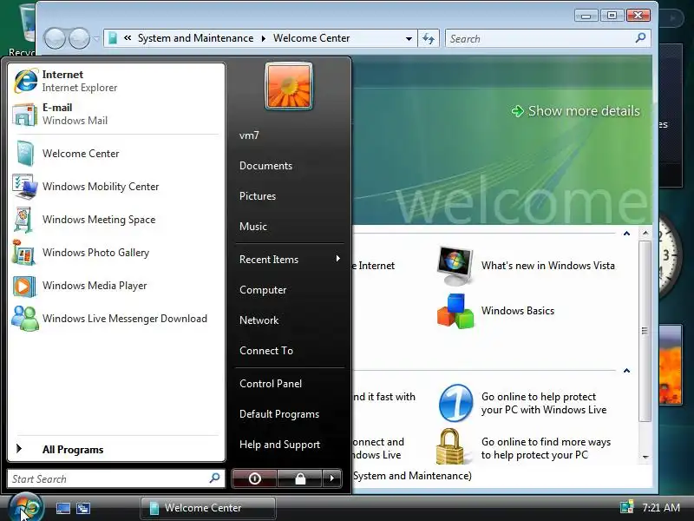Screen dimensions: 694x521
Task: Open Control Panel from Start menu
Action: coord(290,384)
